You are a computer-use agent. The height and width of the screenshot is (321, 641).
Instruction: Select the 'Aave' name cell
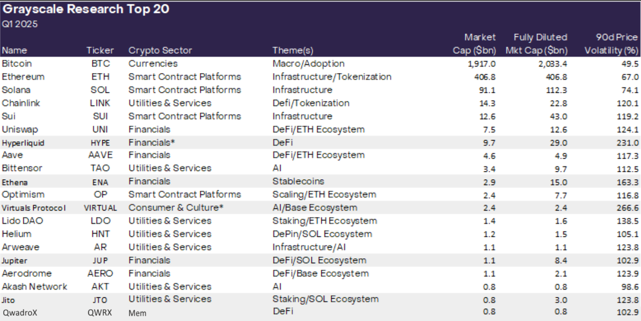pos(11,155)
